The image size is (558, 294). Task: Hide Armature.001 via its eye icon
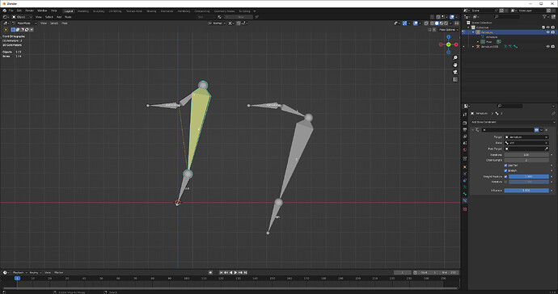tap(548, 47)
